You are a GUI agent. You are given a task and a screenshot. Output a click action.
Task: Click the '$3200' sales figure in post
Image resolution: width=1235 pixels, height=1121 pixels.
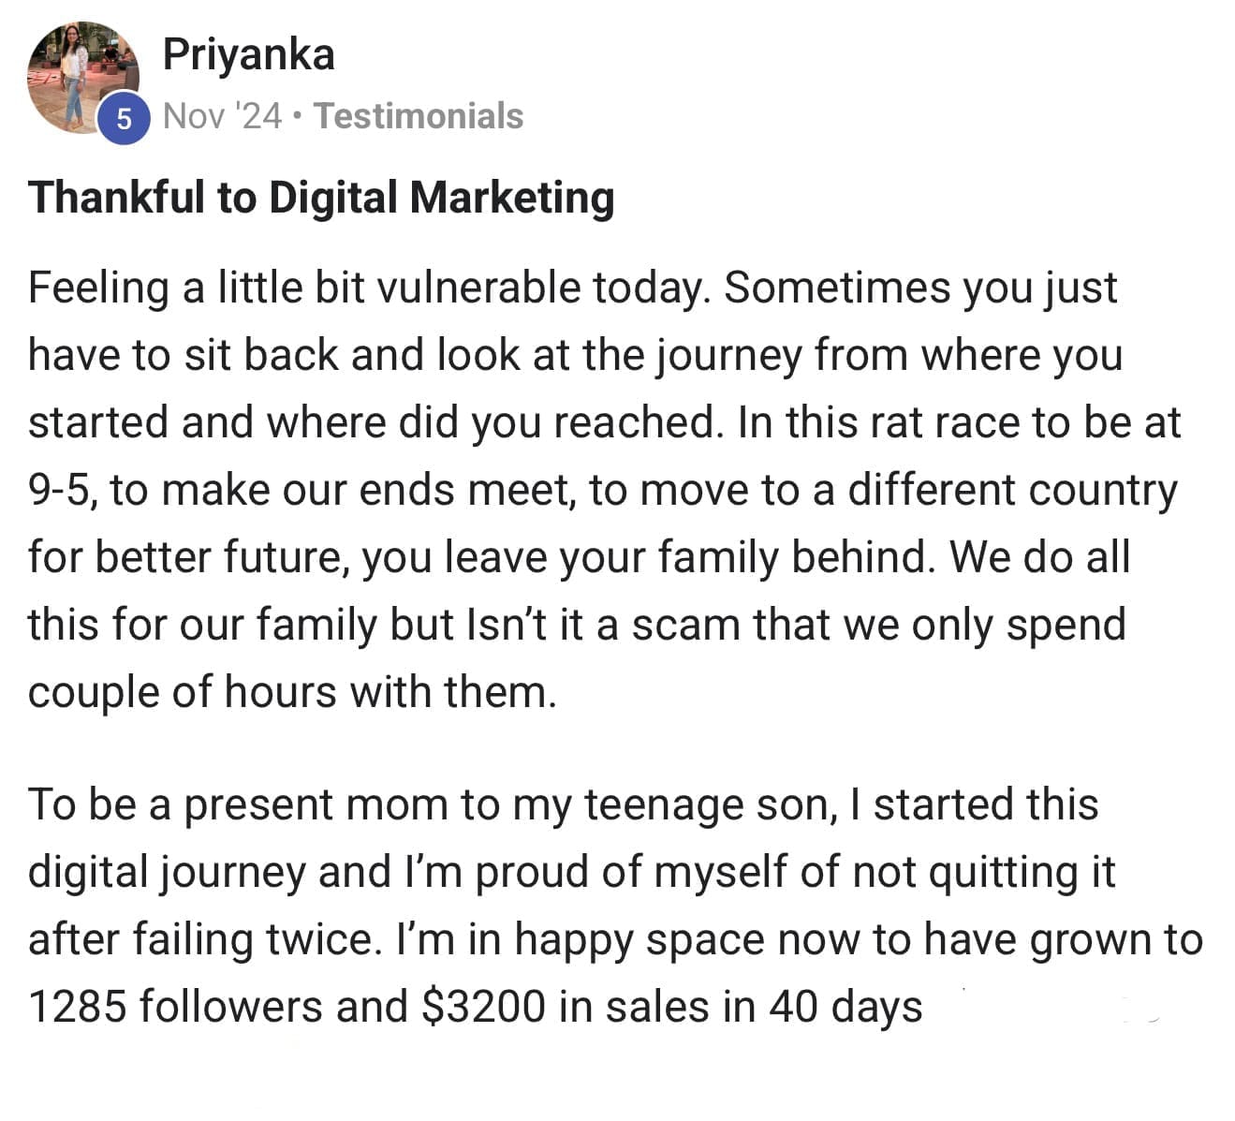(x=483, y=1008)
